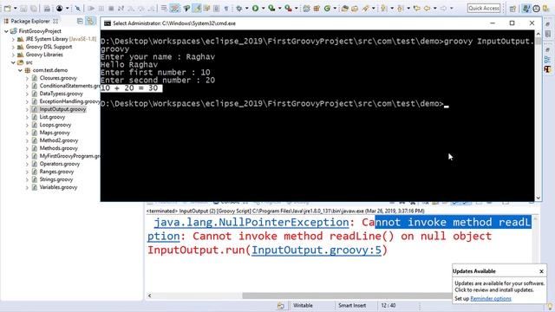This screenshot has width=555, height=312.
Task: Open the InputOutput.groovy:5 stack trace link
Action: [317, 250]
